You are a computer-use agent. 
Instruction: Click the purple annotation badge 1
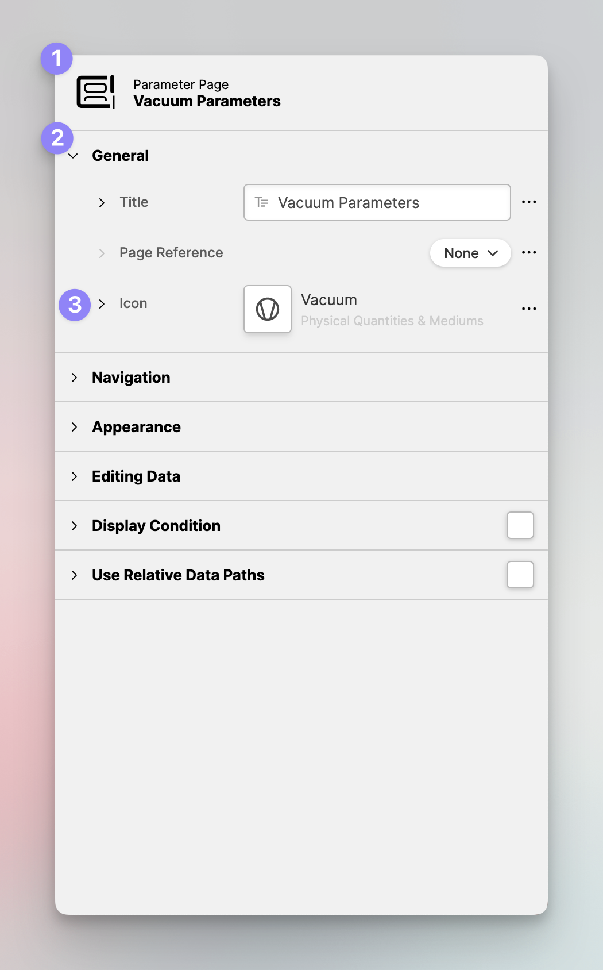(57, 59)
